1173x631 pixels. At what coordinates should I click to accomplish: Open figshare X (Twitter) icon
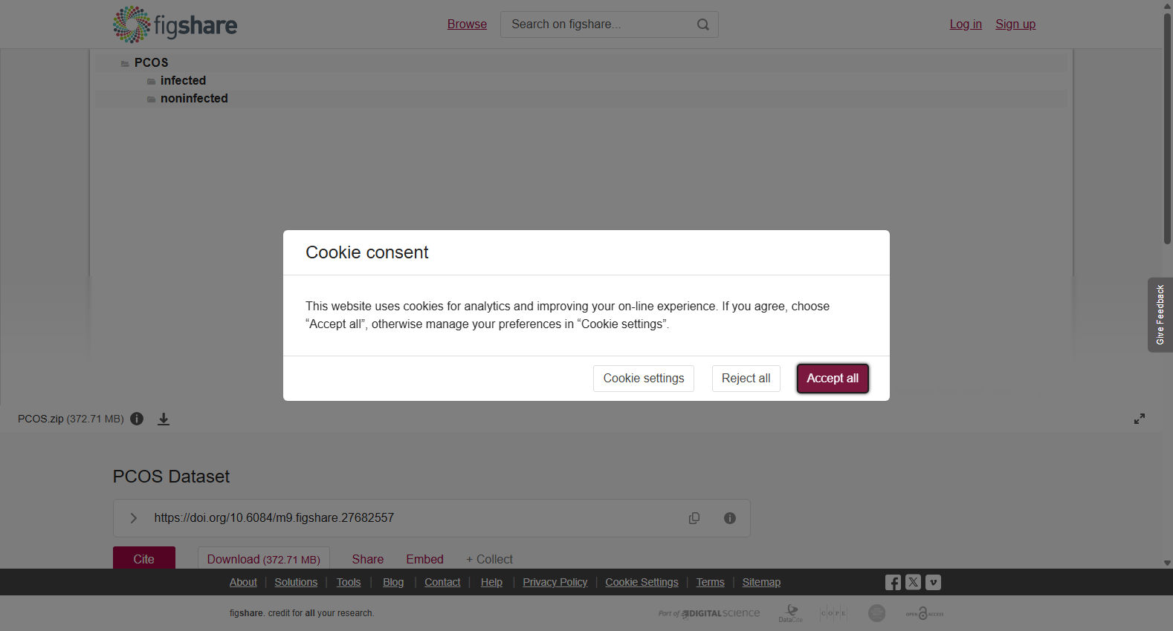pyautogui.click(x=914, y=582)
